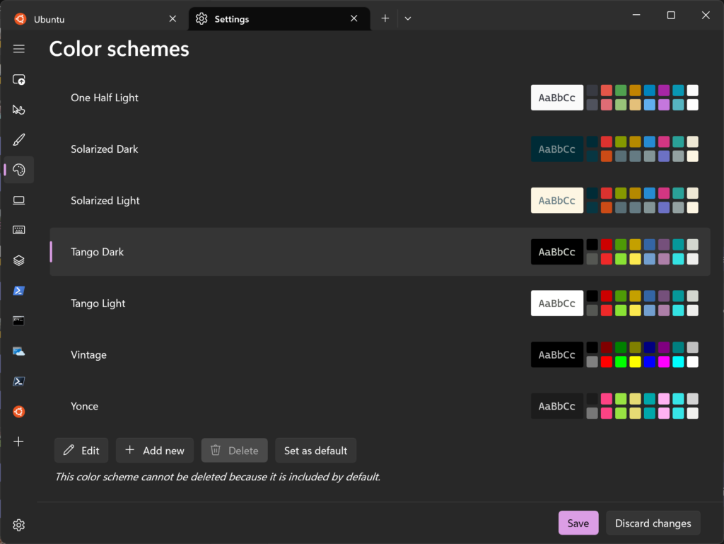This screenshot has height=544, width=724.
Task: Open Interaction settings via cursor icon
Action: [18, 110]
